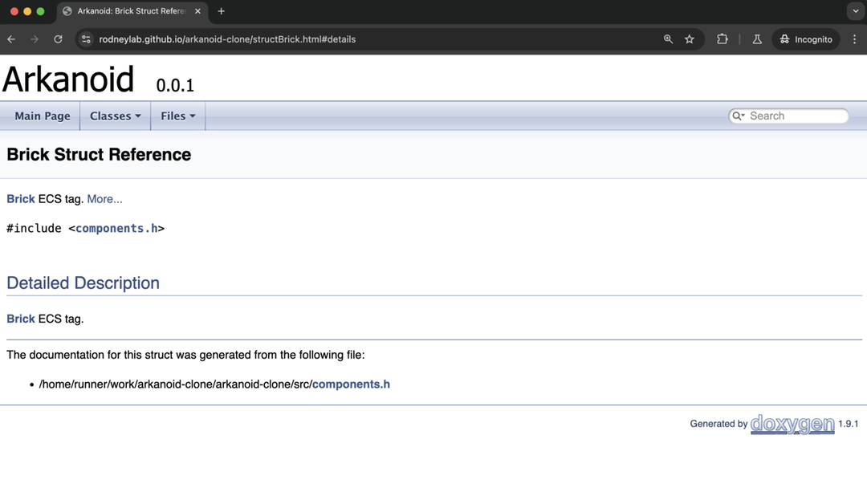867x488 pixels.
Task: Open Chrome Labs flask icon
Action: pos(757,39)
